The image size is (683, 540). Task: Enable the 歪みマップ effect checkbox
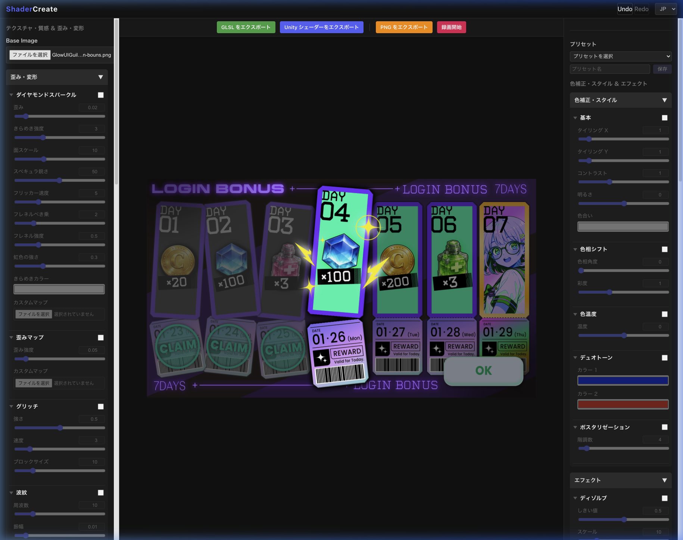click(x=101, y=338)
